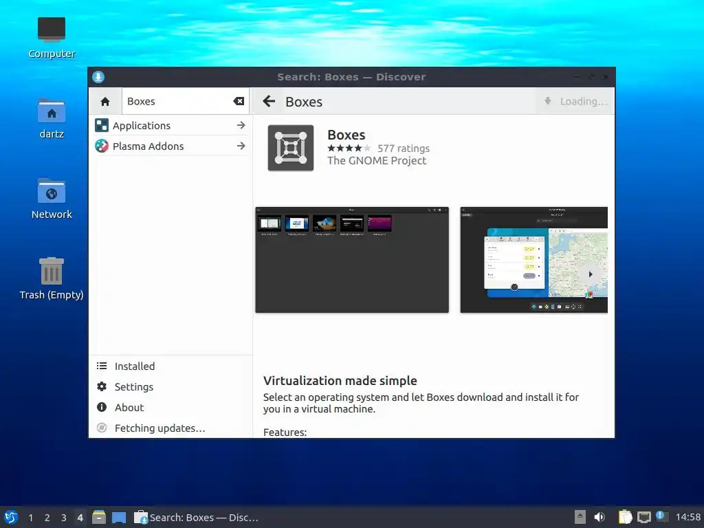Clear the Boxes search text
704x528 pixels.
(239, 102)
